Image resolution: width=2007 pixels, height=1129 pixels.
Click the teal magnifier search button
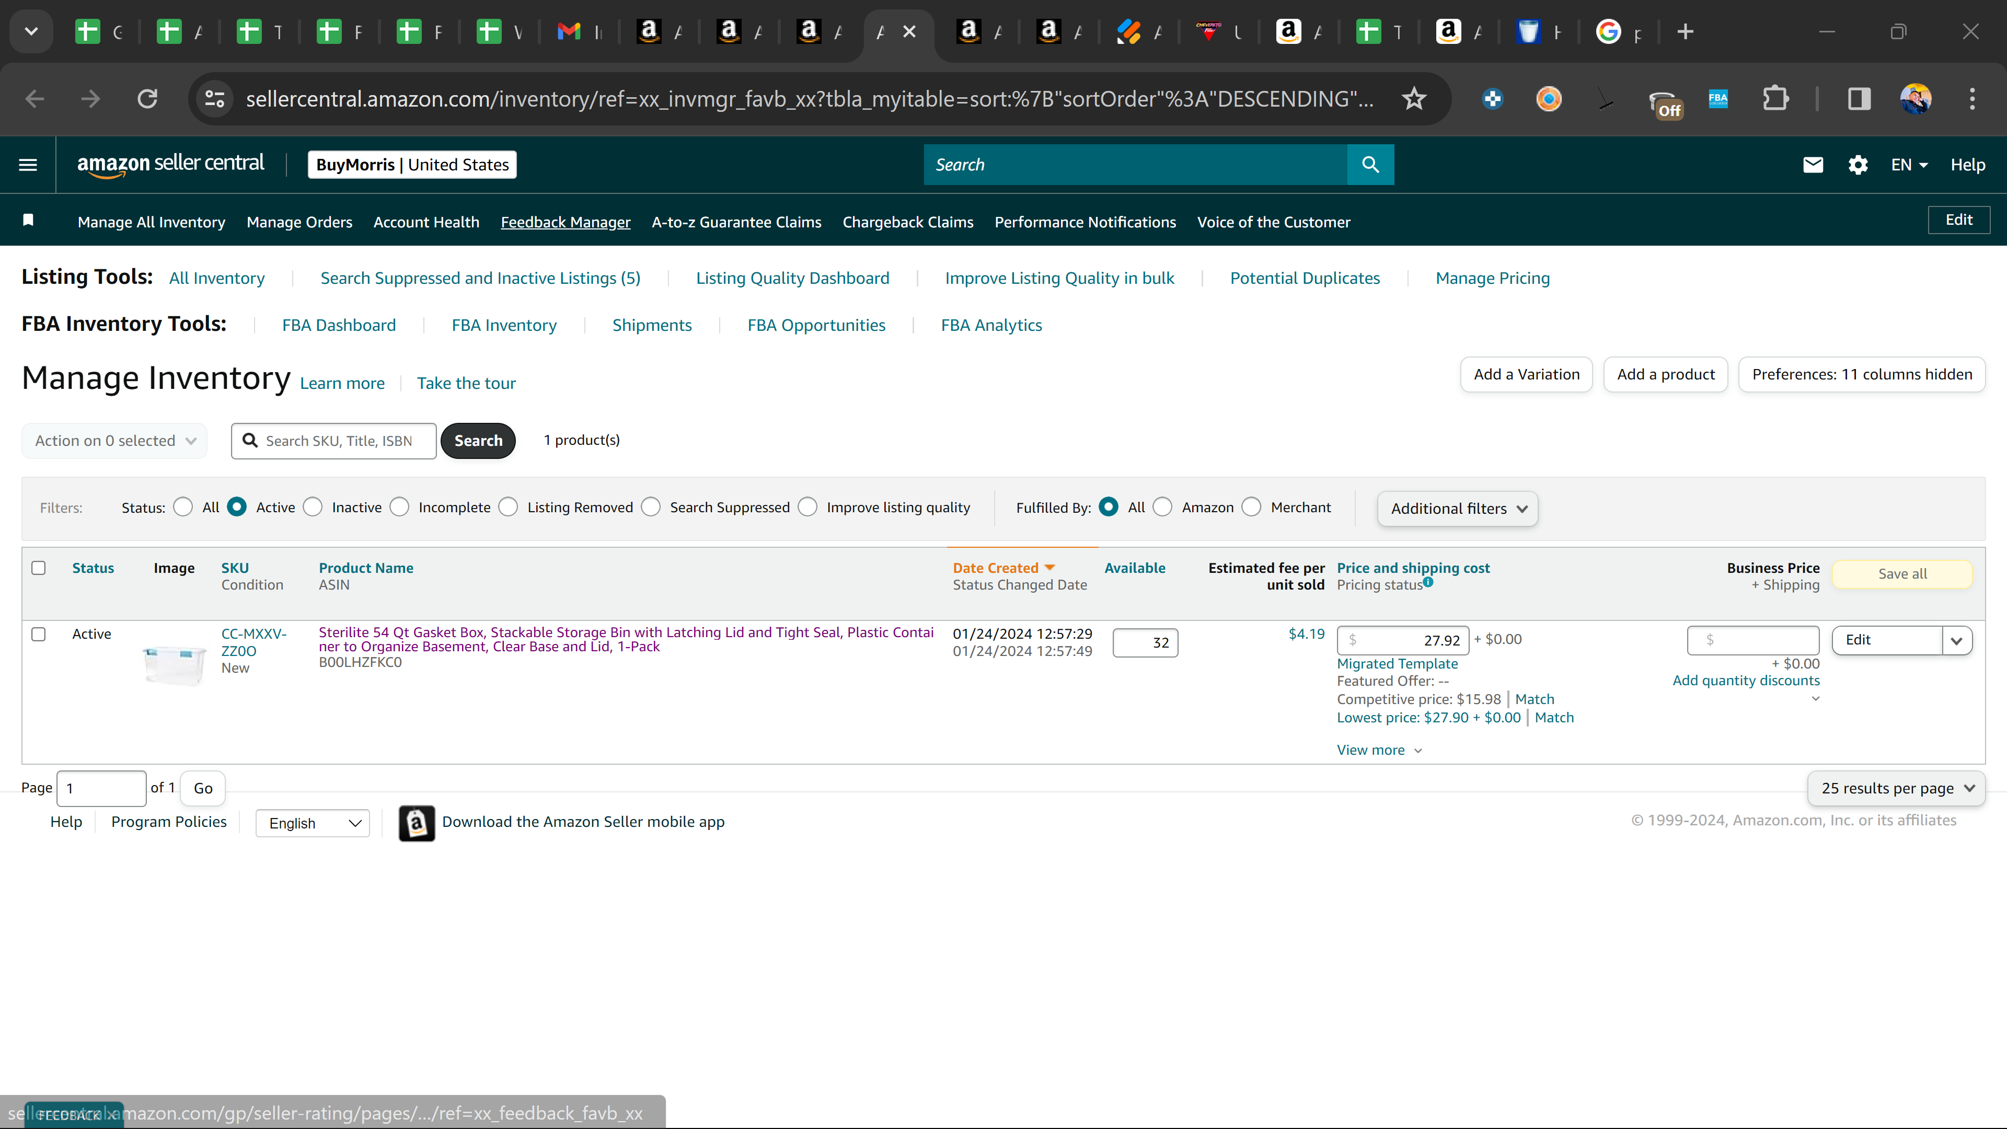pos(1370,165)
